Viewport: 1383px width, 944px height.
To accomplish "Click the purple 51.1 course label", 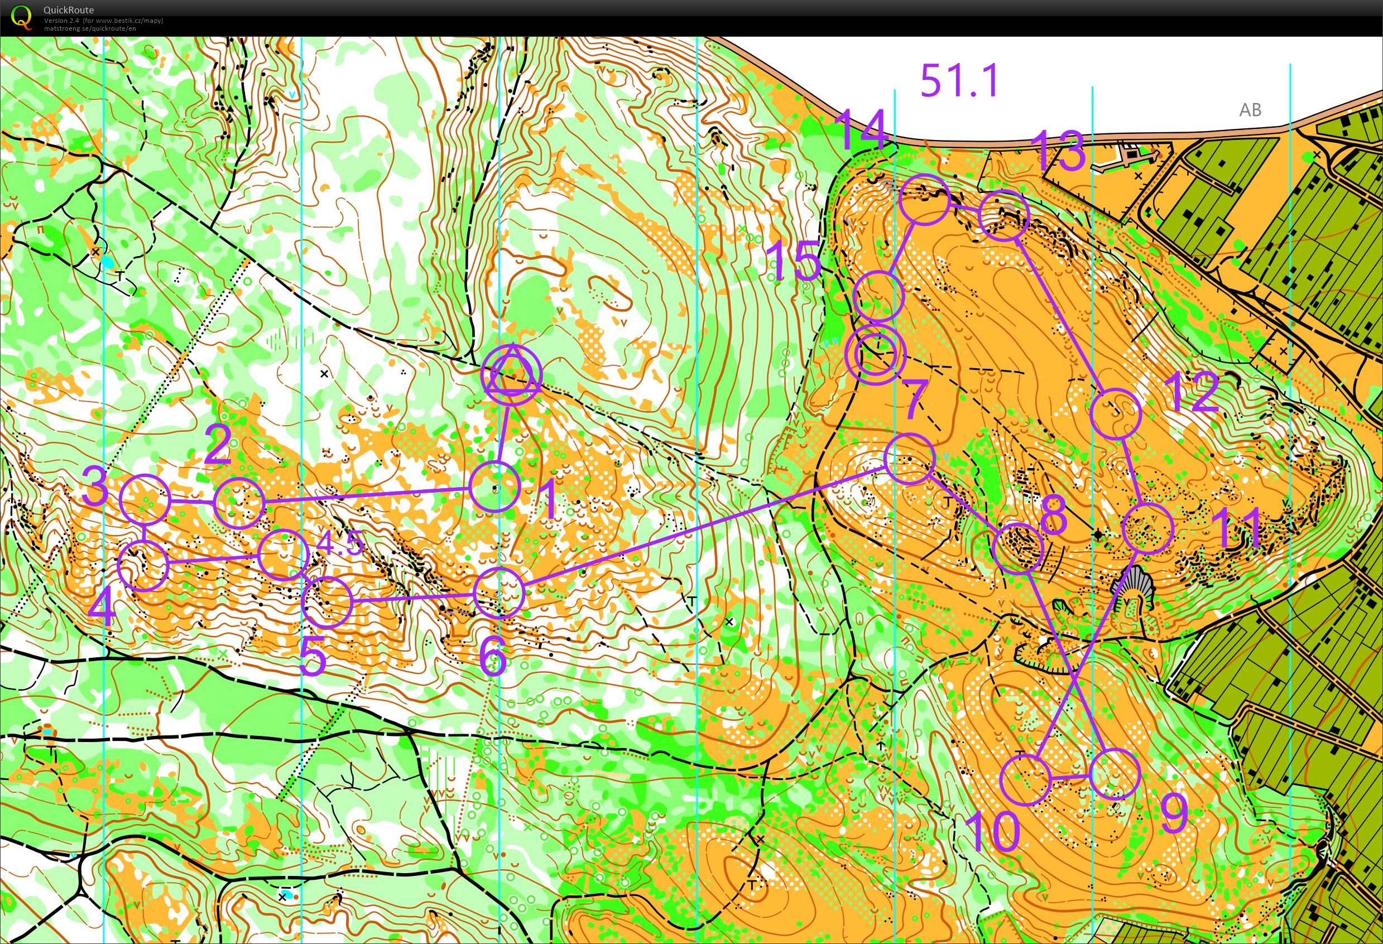I will pyautogui.click(x=958, y=80).
